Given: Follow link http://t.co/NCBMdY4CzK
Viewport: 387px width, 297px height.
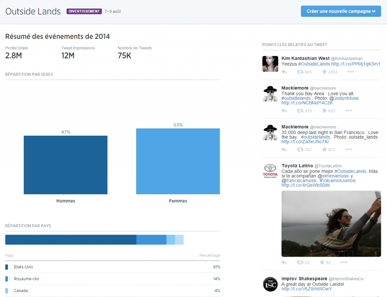Looking at the screenshot, I should (x=307, y=103).
